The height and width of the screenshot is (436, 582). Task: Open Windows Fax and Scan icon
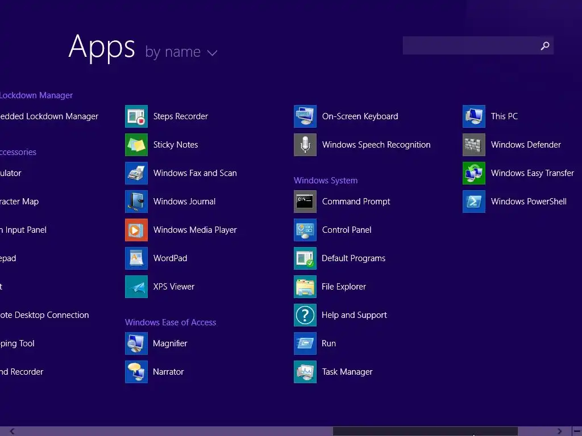click(136, 173)
